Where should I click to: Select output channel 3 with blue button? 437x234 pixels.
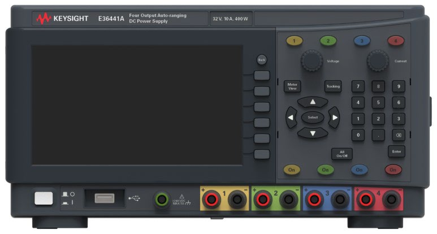[361, 41]
